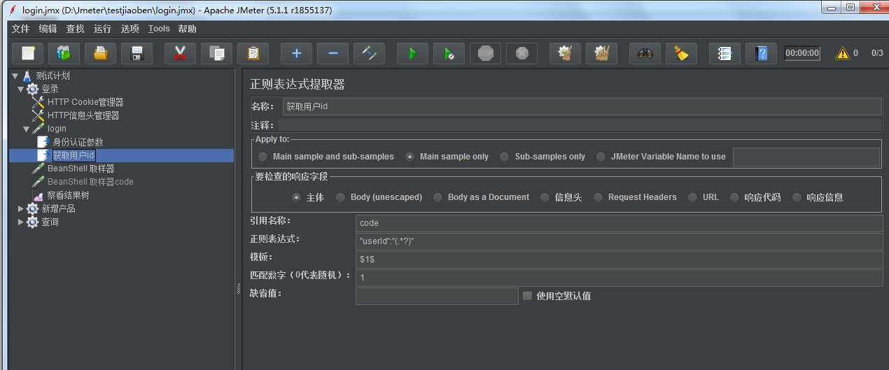Open the Tools menu
This screenshot has height=370, width=889.
[x=159, y=29]
